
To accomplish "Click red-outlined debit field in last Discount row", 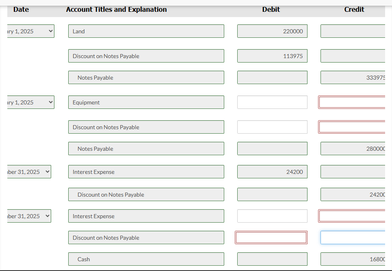I will tap(271, 238).
